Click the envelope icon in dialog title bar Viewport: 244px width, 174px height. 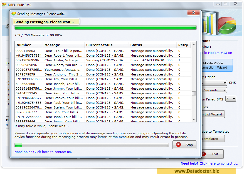click(x=14, y=14)
